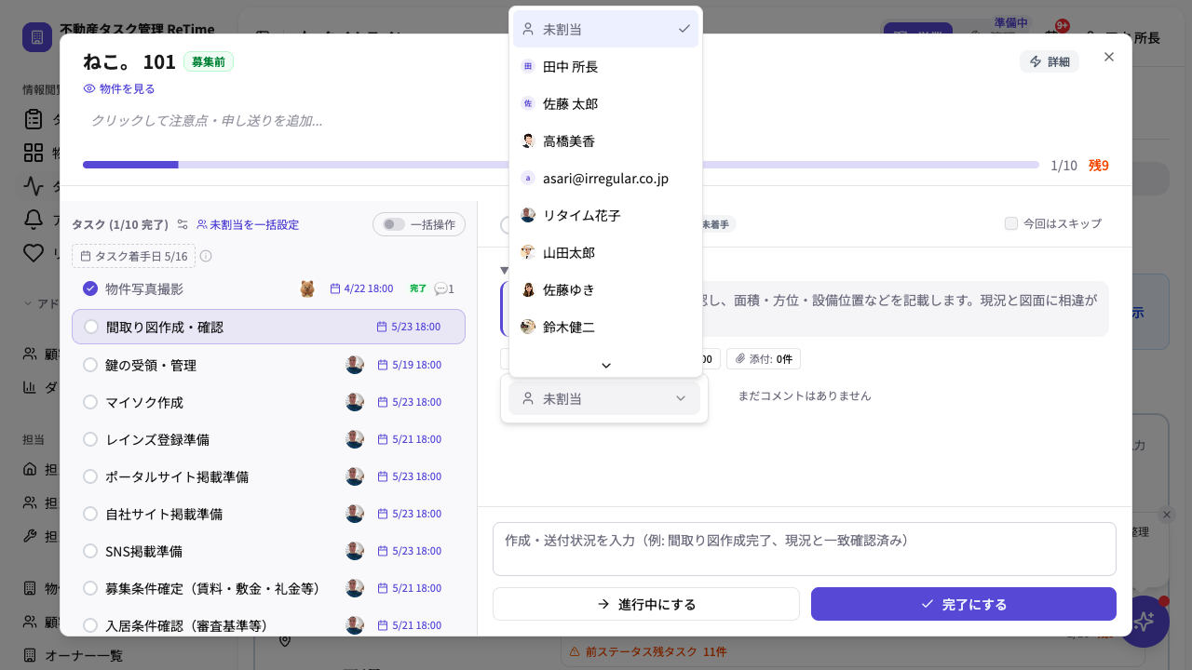This screenshot has width=1192, height=670.
Task: Open sidebar activity pulse icon
Action: pyautogui.click(x=34, y=186)
